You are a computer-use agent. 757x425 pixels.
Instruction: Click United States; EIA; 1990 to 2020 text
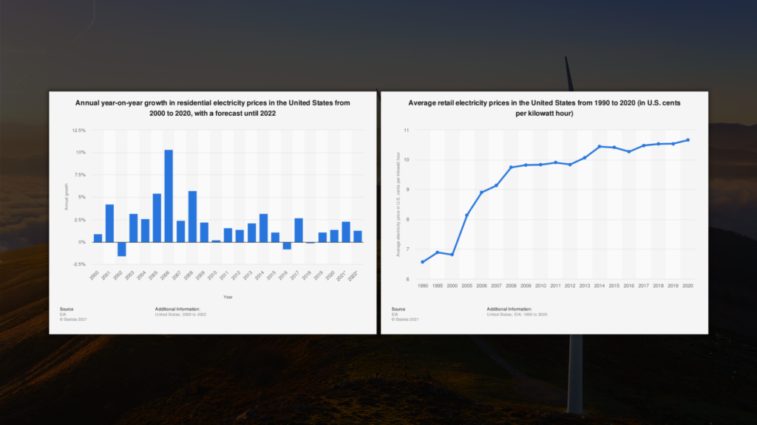pos(515,313)
